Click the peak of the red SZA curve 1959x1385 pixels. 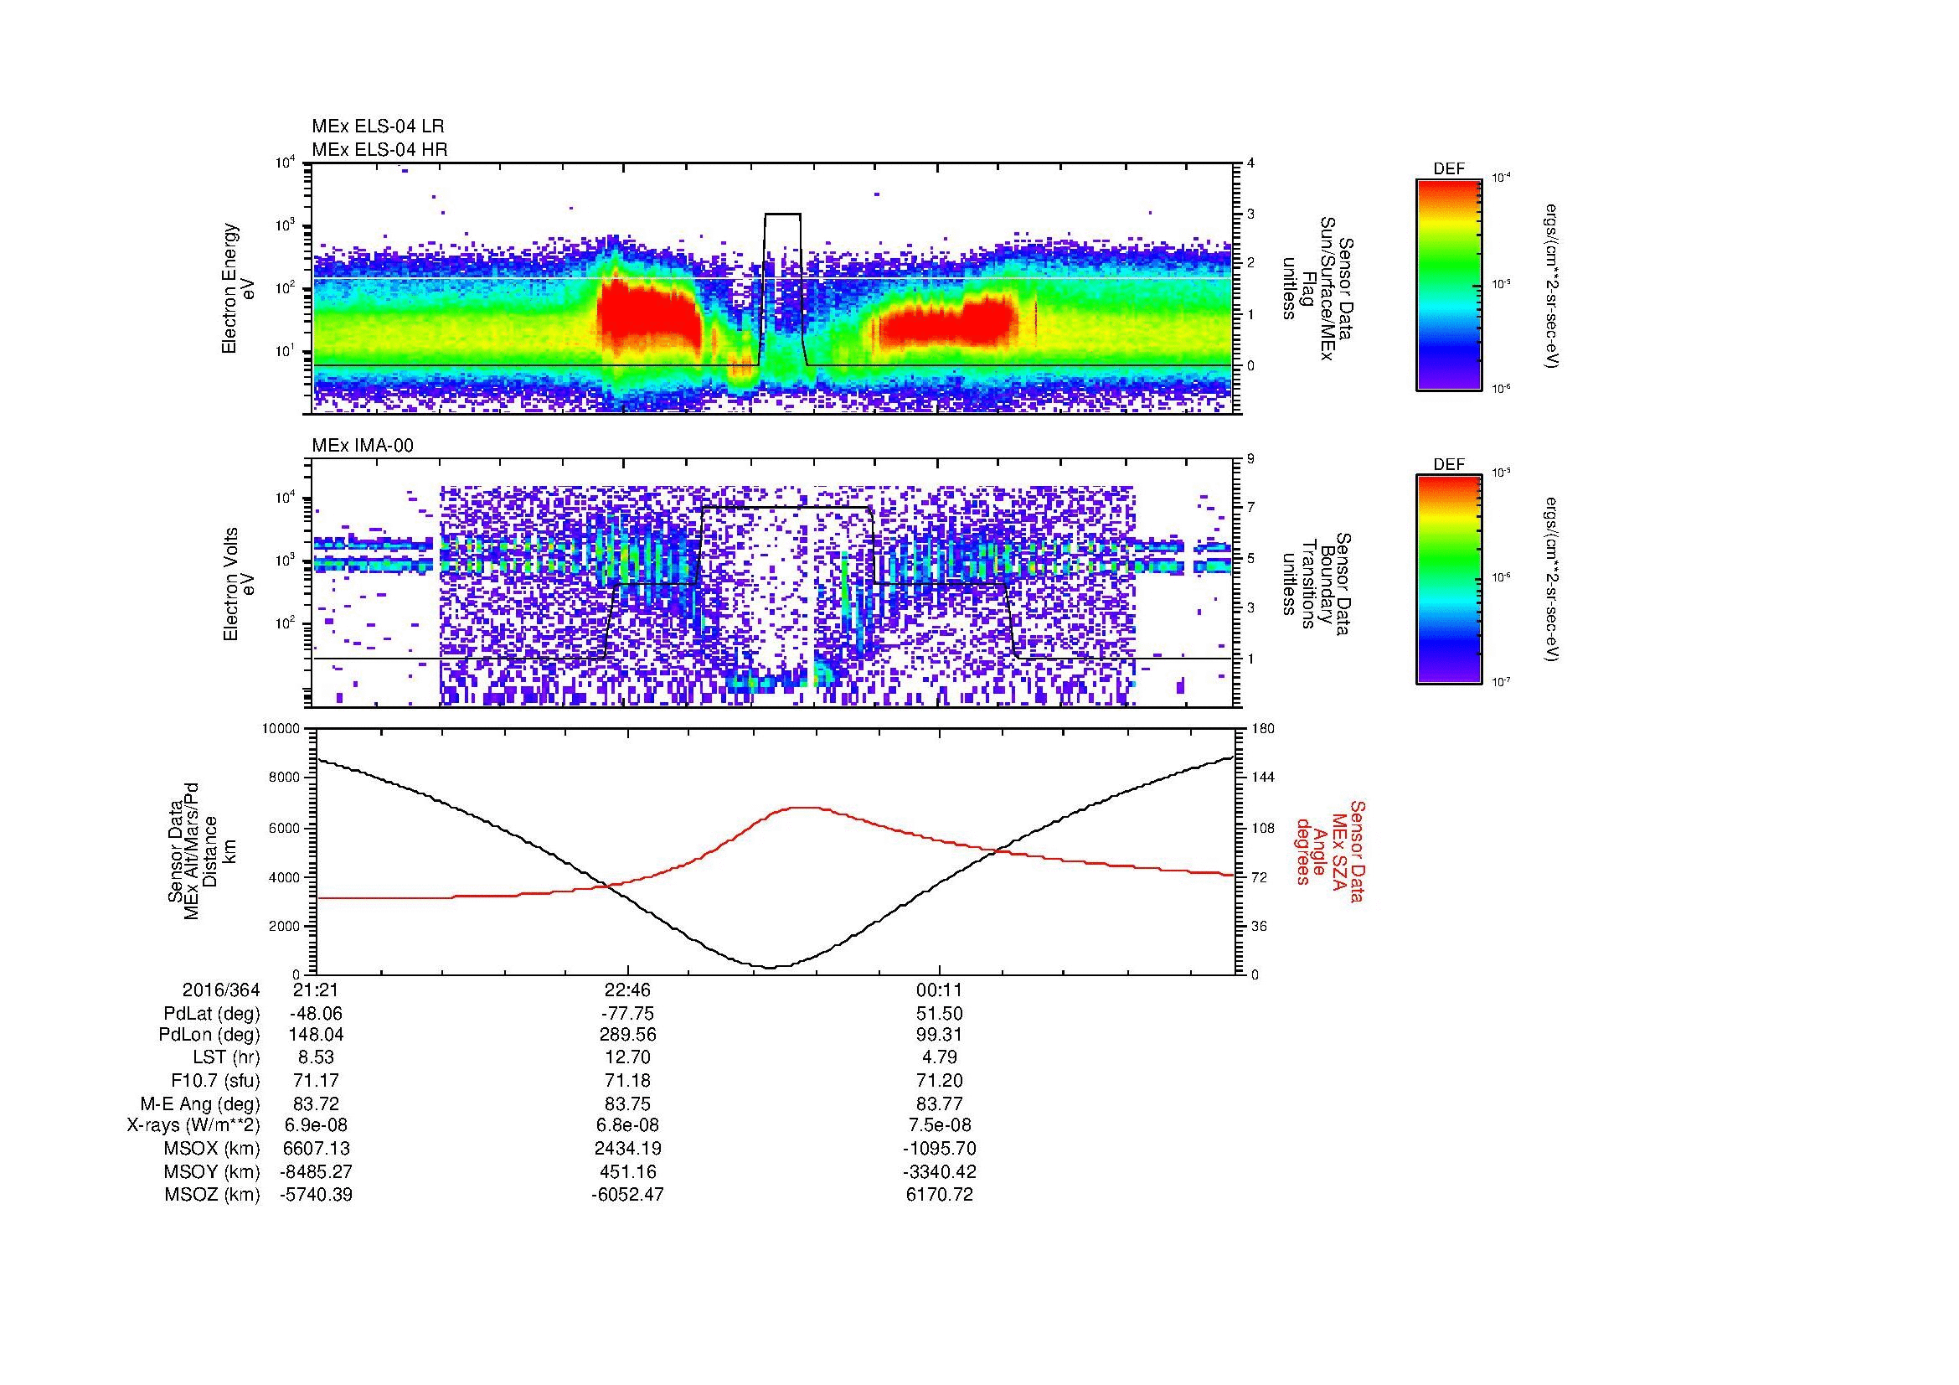pos(802,807)
